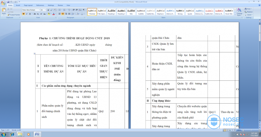This screenshot has height=137, width=261.
Task: Align text to the right
Action: pos(66,14)
